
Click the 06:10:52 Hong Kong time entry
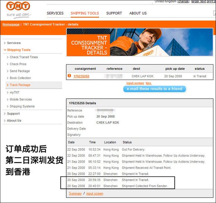click(x=94, y=162)
